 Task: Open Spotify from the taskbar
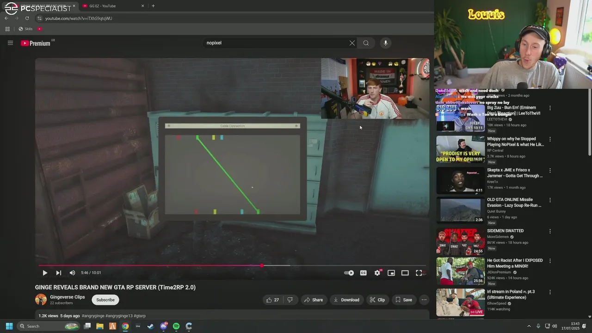click(176, 326)
